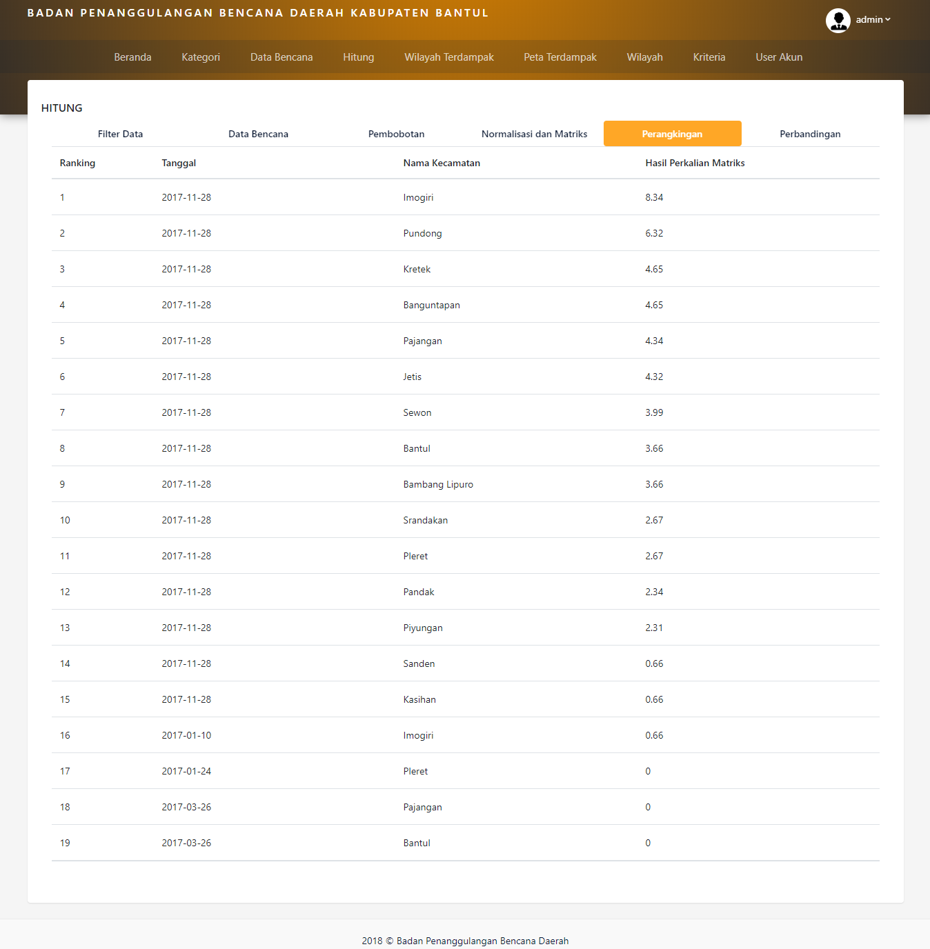The image size is (930, 949).
Task: Click the active Perangkingan tab
Action: [x=673, y=134]
